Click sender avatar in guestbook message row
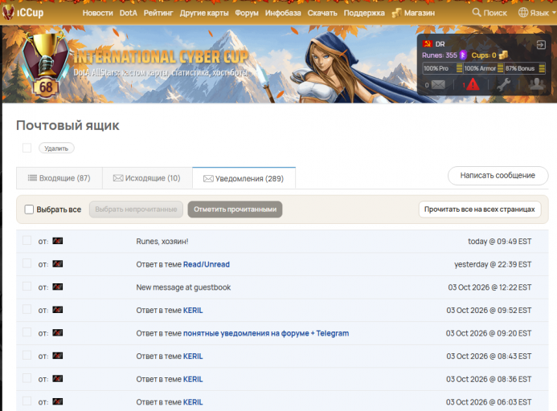The height and width of the screenshot is (411, 557). point(58,287)
